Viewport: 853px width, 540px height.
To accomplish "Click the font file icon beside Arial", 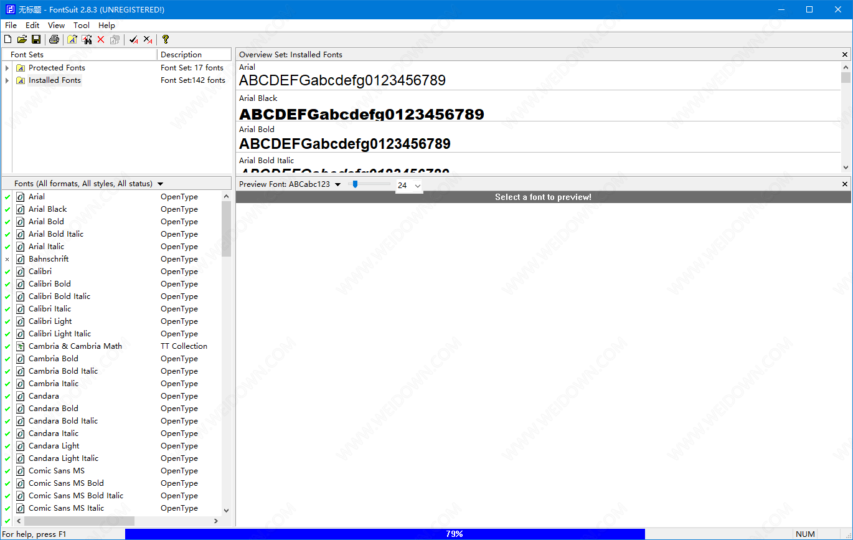I will [x=21, y=197].
